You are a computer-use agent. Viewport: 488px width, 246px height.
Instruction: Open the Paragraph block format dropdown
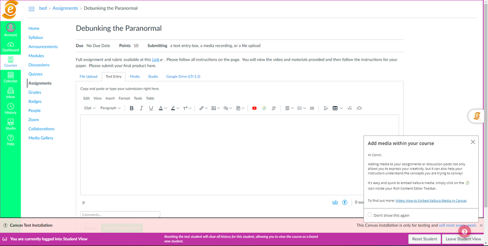coord(110,108)
